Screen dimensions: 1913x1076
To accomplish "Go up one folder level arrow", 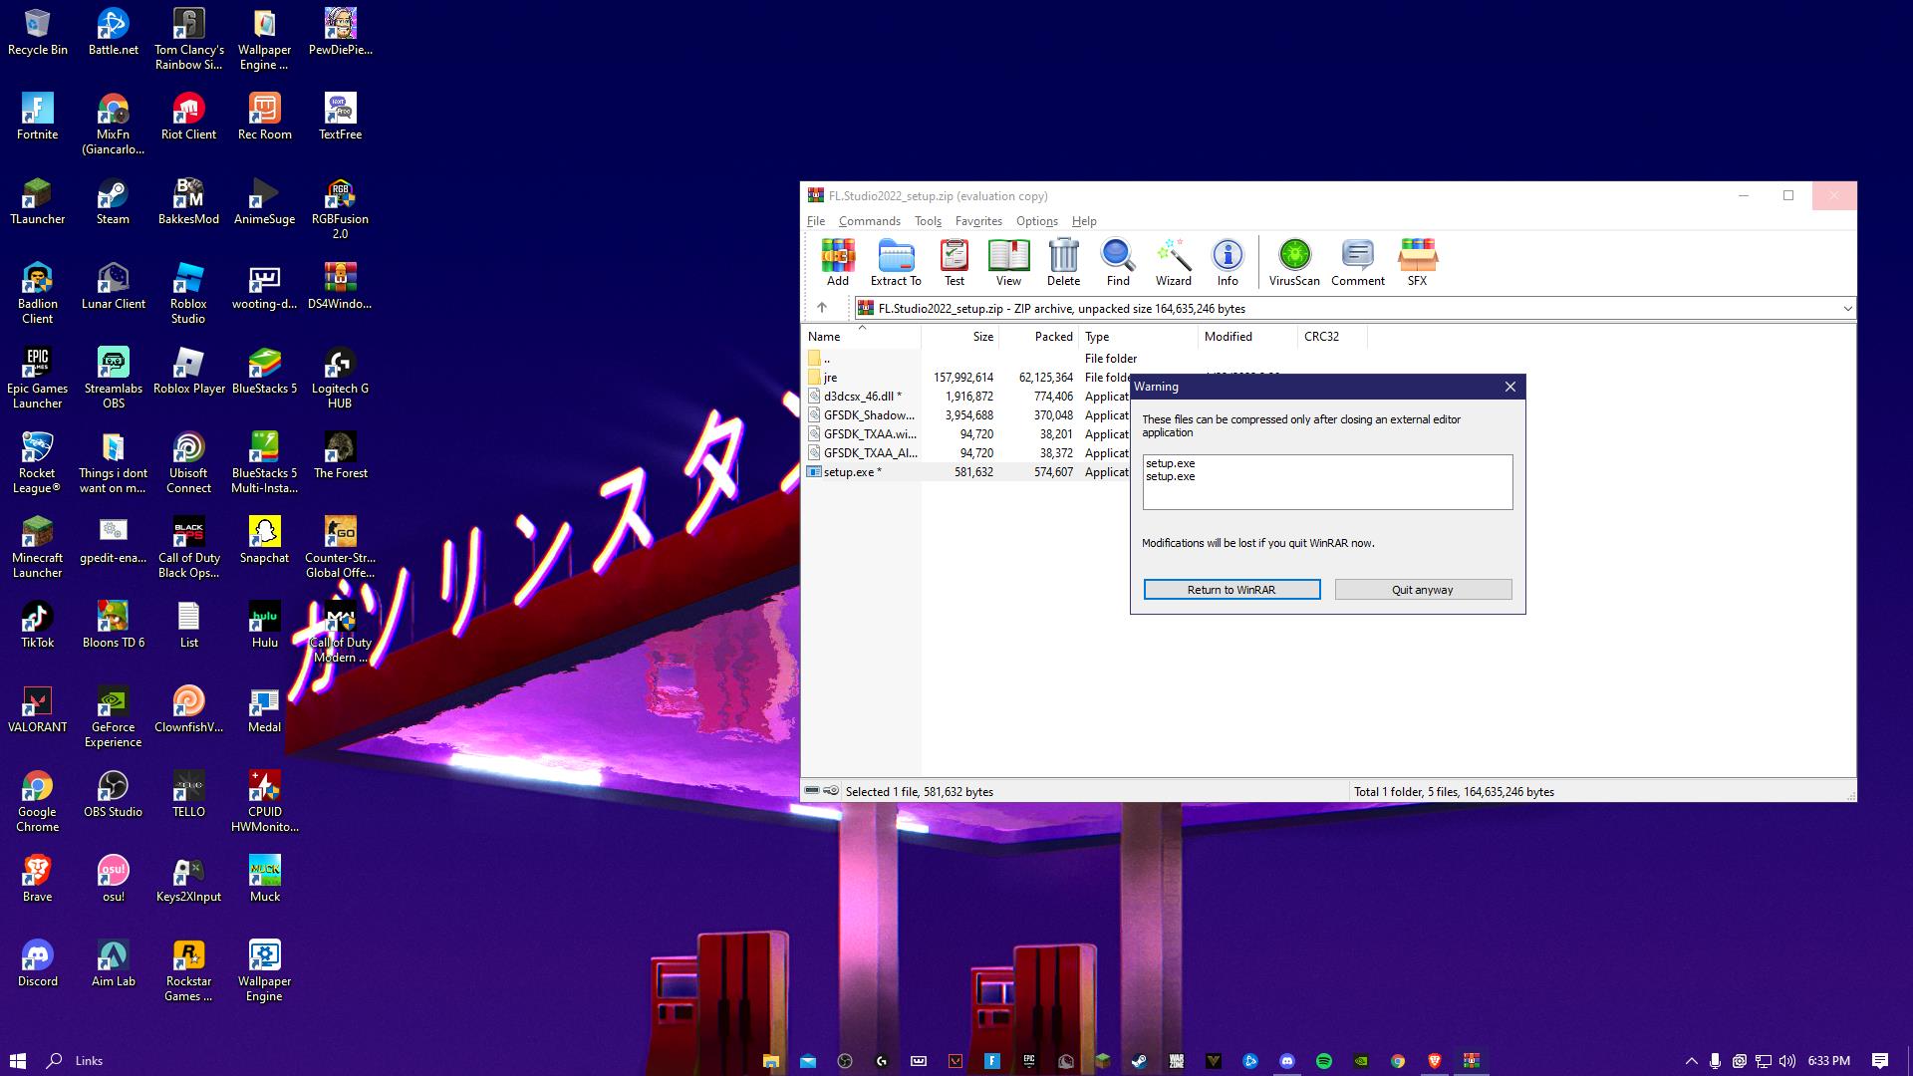I will (x=821, y=308).
